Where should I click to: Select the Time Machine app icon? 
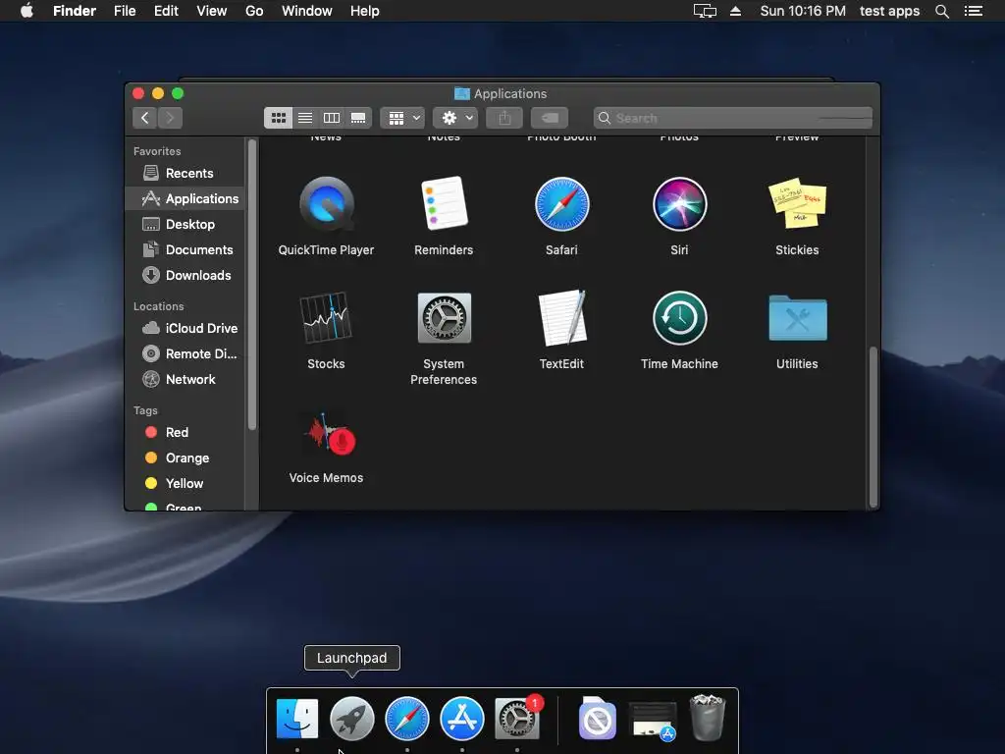click(x=679, y=318)
